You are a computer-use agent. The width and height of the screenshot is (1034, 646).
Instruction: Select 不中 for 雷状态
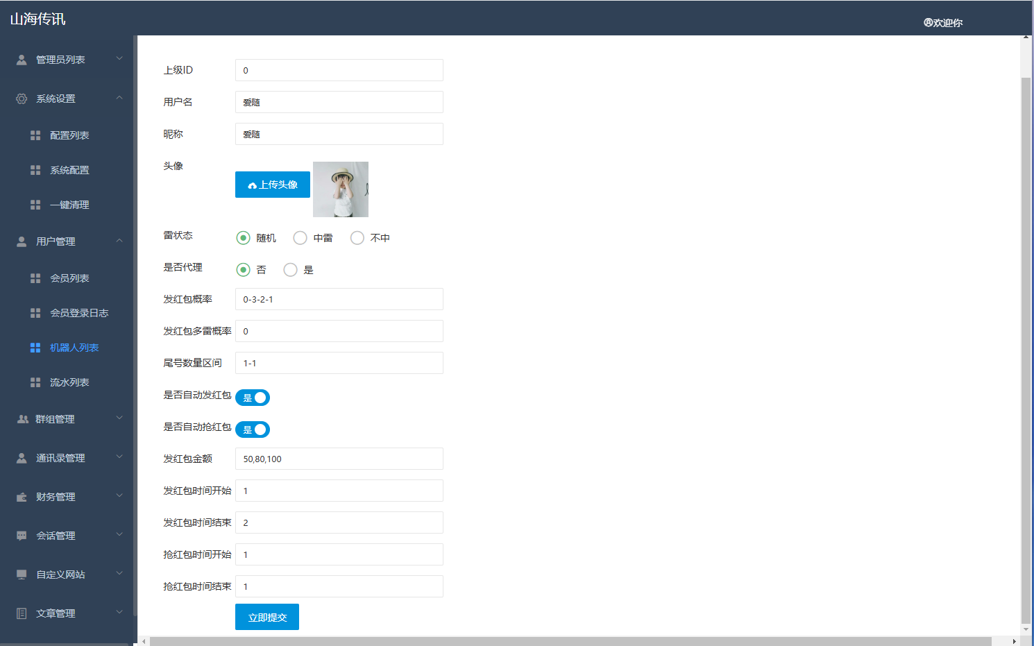(x=357, y=238)
